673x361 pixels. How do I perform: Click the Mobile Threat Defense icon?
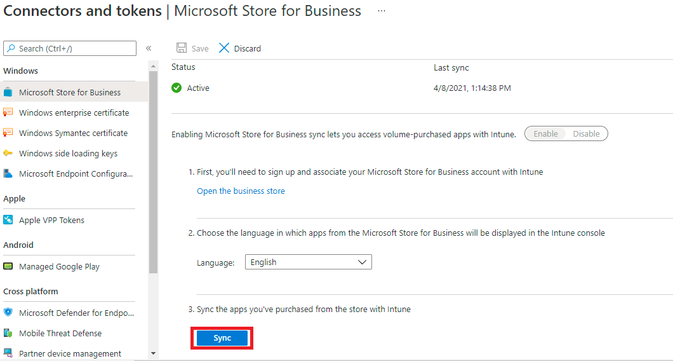[x=8, y=333]
